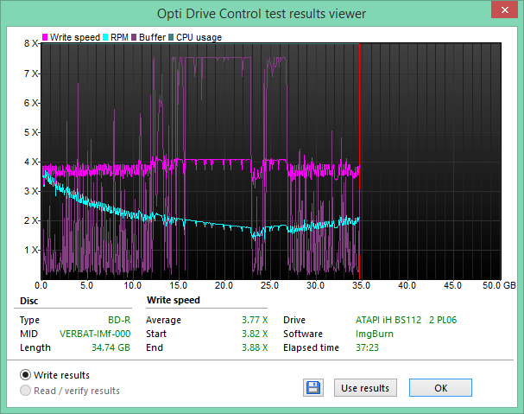The image size is (524, 414).
Task: Click the End speed value 3.88 X
Action: tap(255, 347)
